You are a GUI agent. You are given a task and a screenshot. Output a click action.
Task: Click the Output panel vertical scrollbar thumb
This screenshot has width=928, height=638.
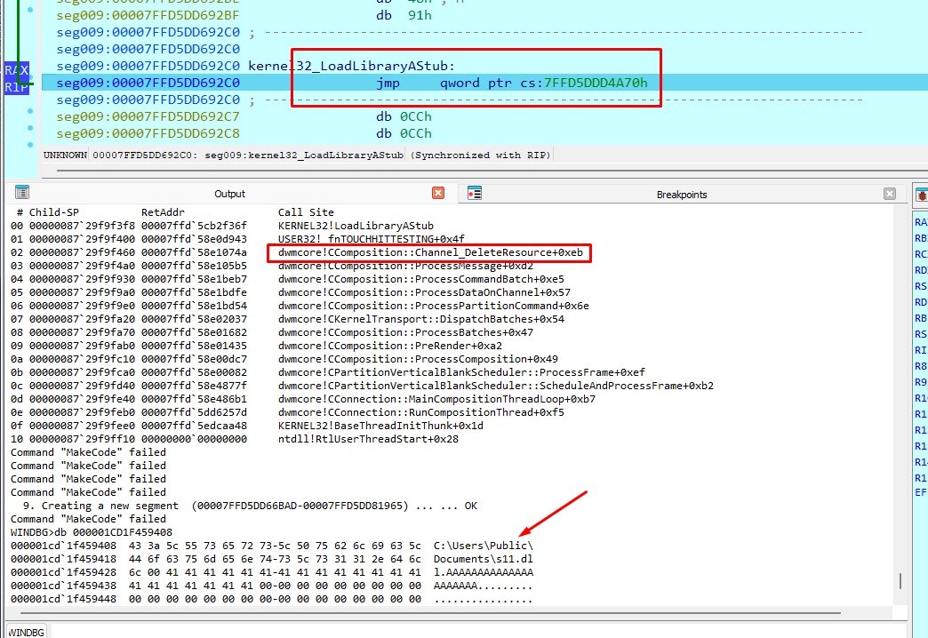(x=900, y=581)
